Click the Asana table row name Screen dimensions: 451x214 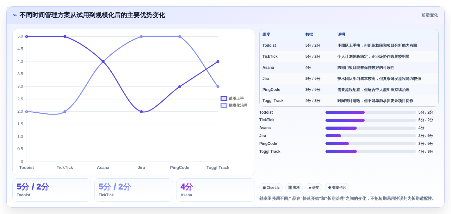(x=268, y=68)
